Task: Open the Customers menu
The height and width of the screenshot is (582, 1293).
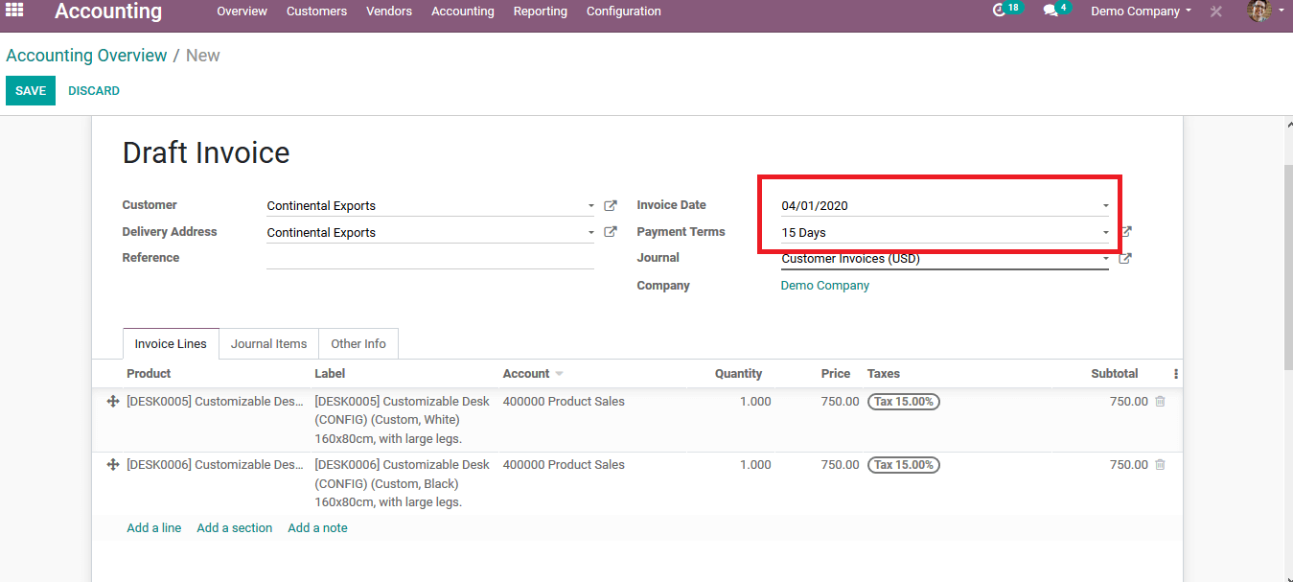Action: pyautogui.click(x=317, y=12)
